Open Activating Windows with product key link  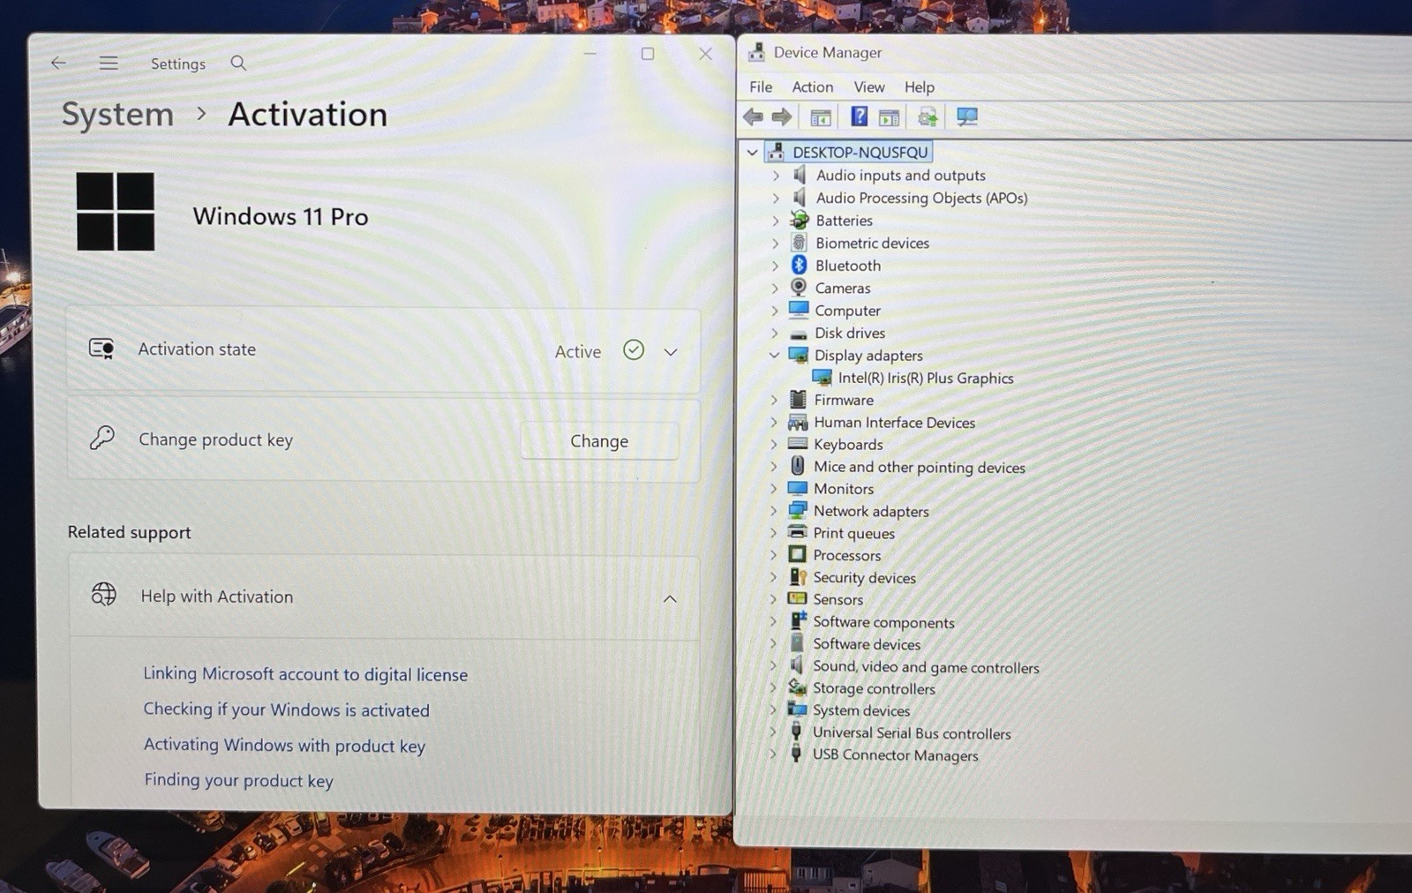tap(284, 745)
